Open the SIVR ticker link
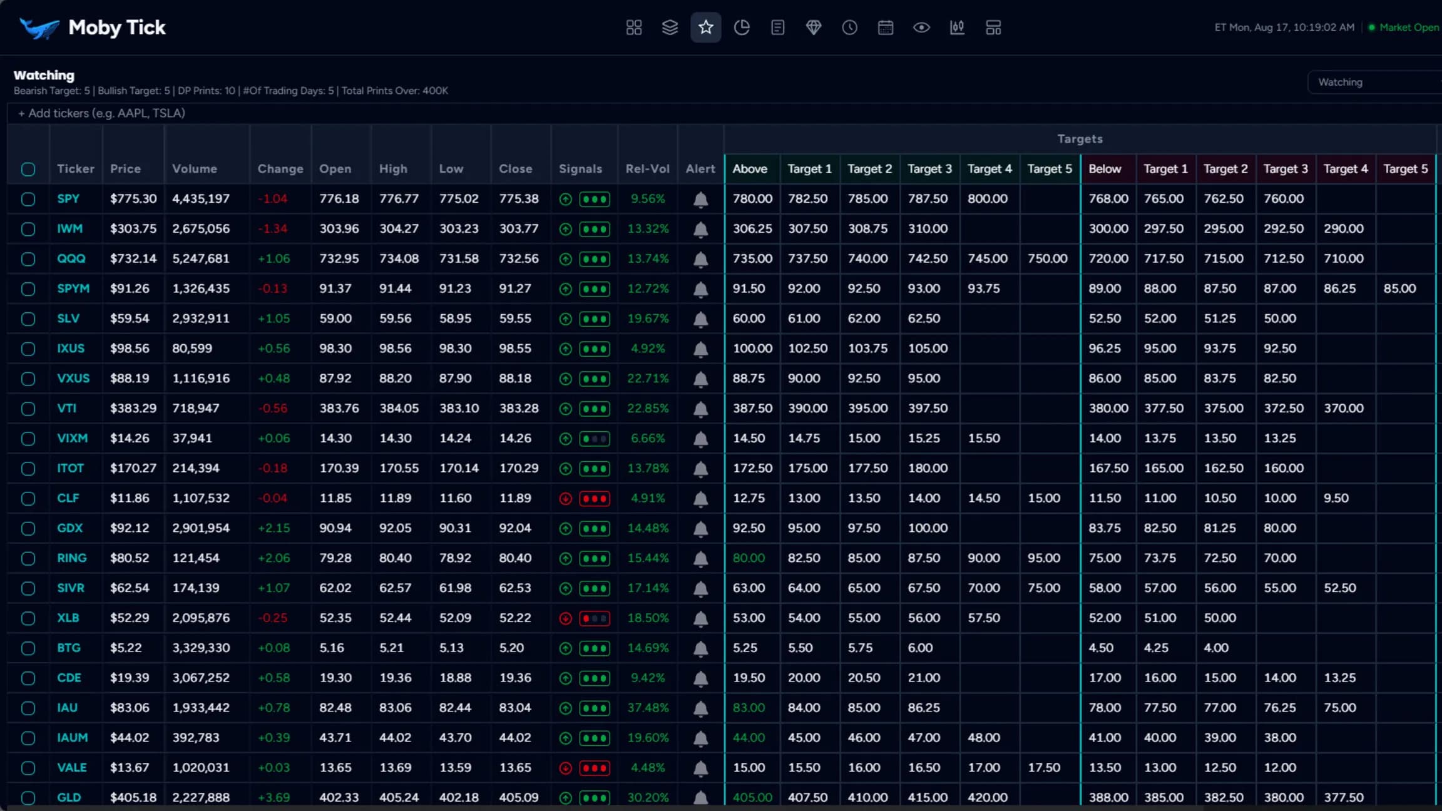Image resolution: width=1442 pixels, height=811 pixels. click(x=71, y=588)
